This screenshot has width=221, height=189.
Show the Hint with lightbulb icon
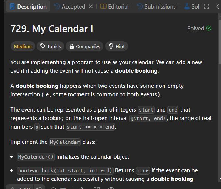[117, 46]
